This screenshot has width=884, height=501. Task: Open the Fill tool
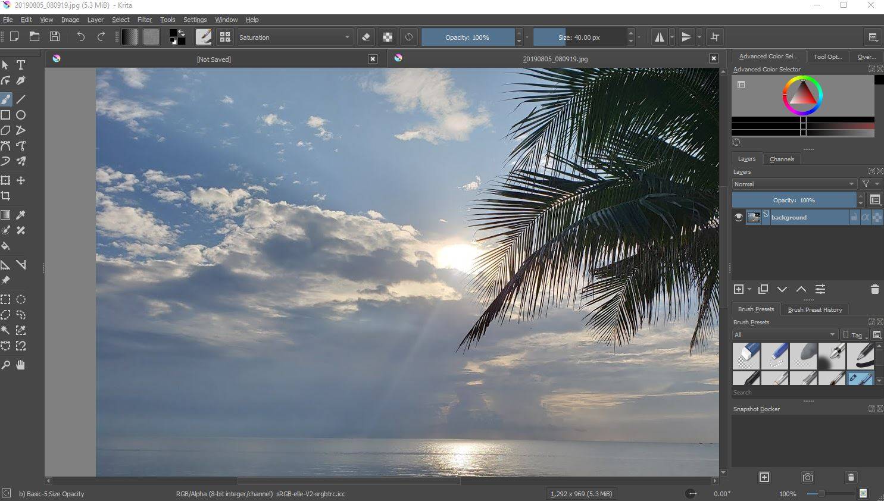tap(6, 246)
